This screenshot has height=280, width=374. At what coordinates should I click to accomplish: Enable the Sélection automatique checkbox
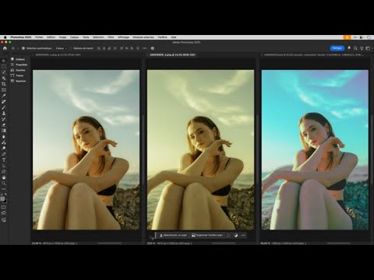point(23,48)
